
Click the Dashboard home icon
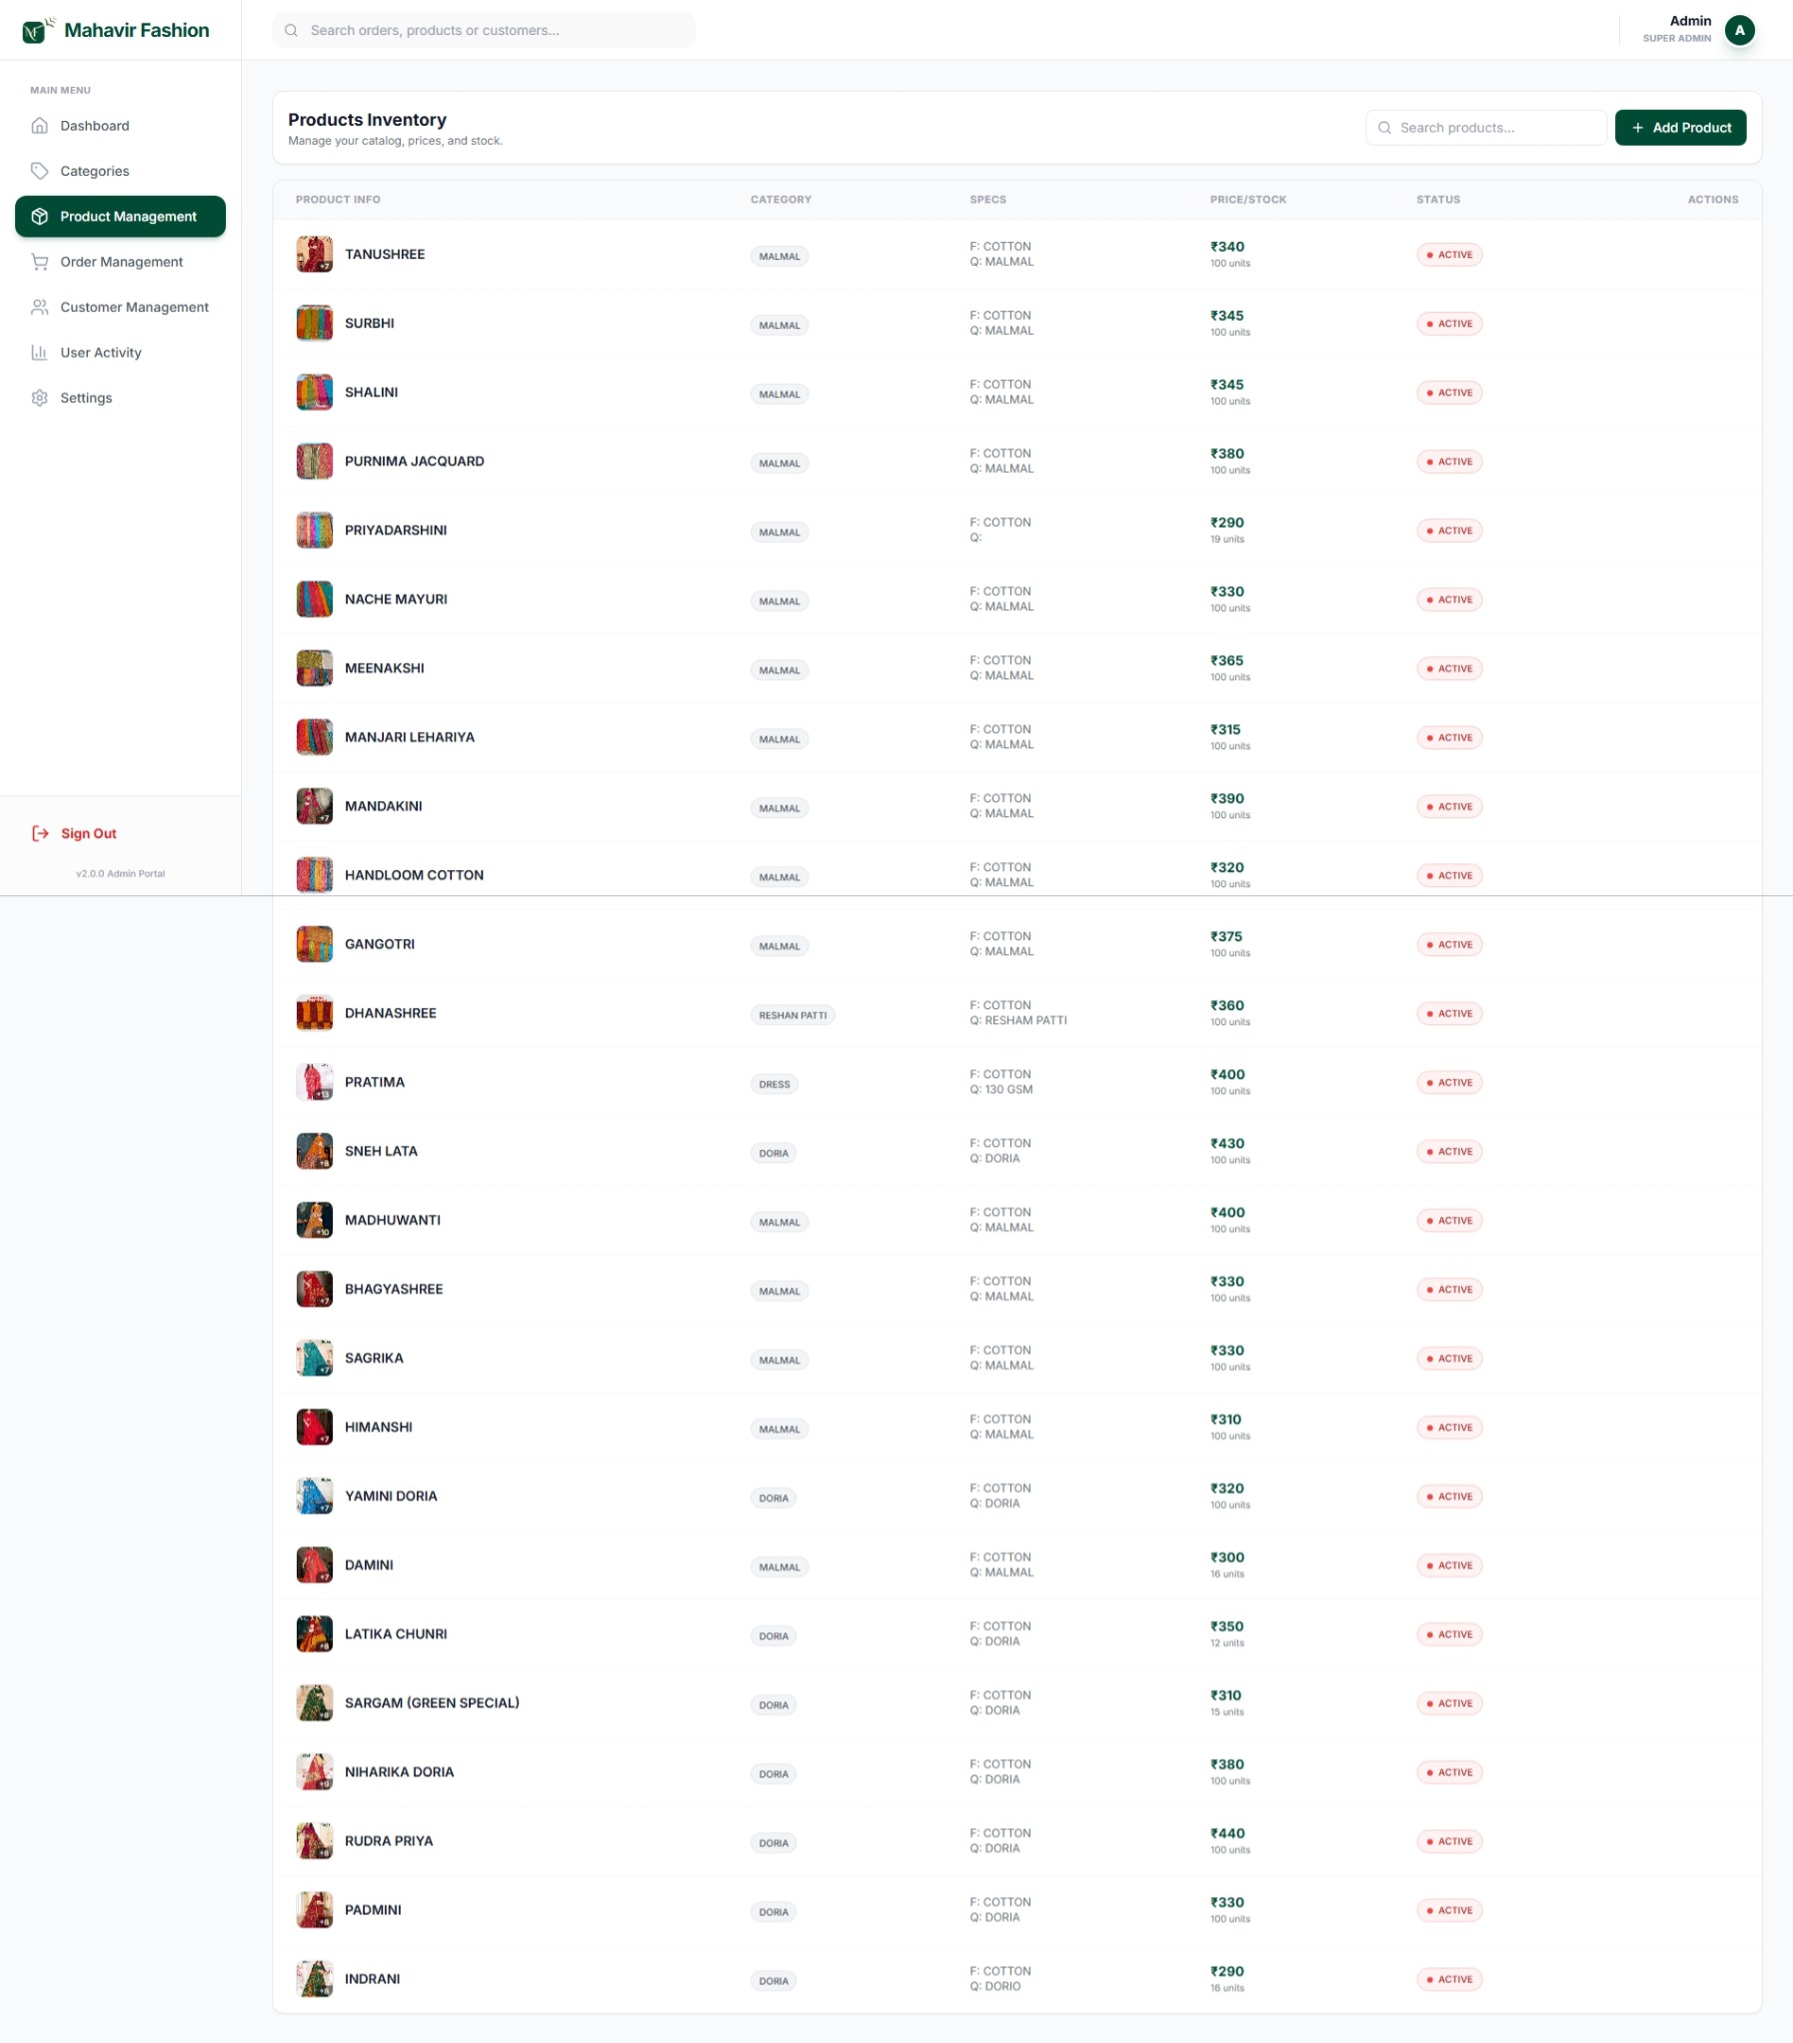click(40, 126)
